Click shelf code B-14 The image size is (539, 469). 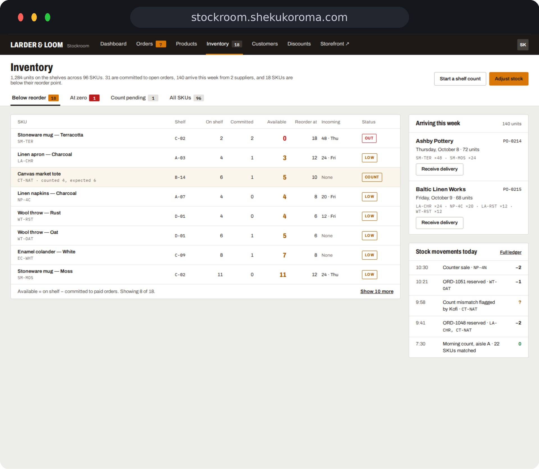(180, 177)
